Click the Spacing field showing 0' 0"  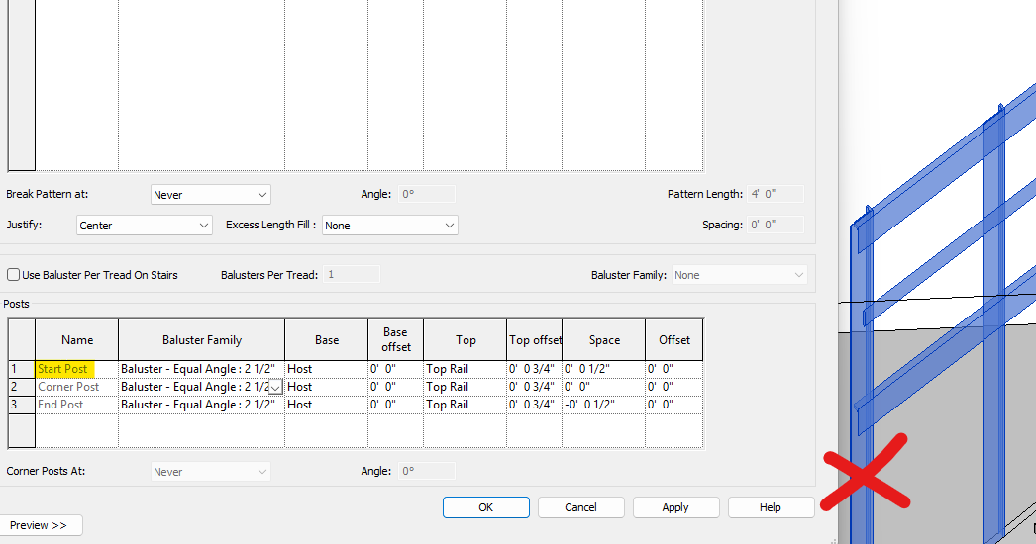click(776, 225)
